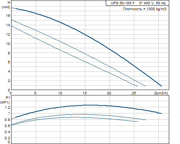
Task: Click the middle head curve's right endpoint
Action: 145,86
